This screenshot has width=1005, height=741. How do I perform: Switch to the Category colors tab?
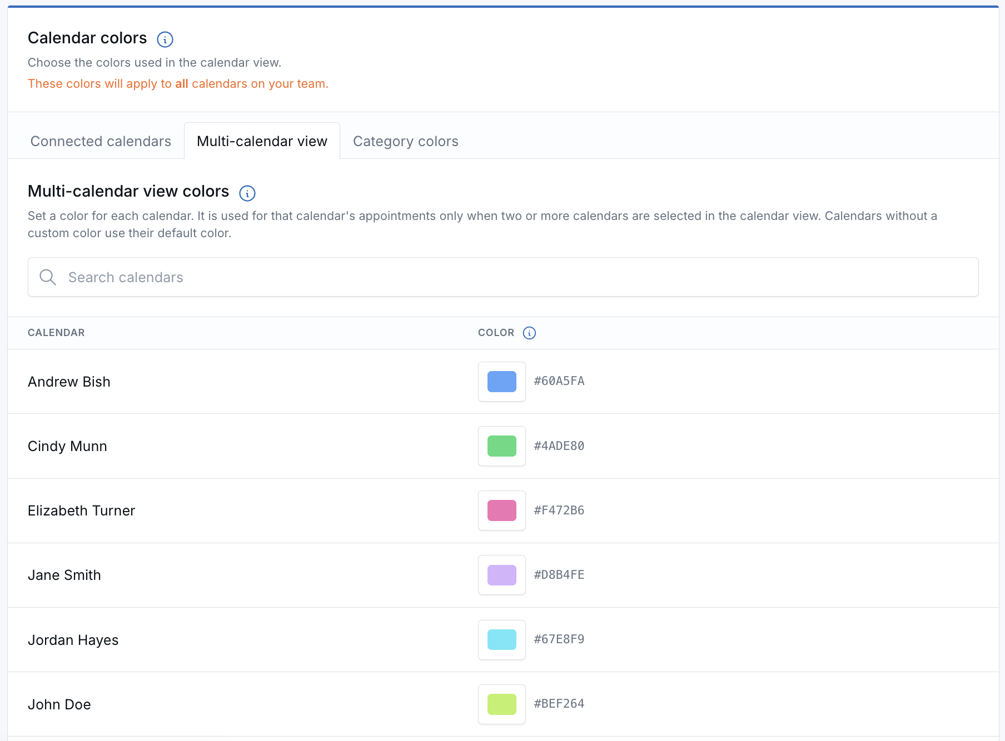tap(406, 141)
